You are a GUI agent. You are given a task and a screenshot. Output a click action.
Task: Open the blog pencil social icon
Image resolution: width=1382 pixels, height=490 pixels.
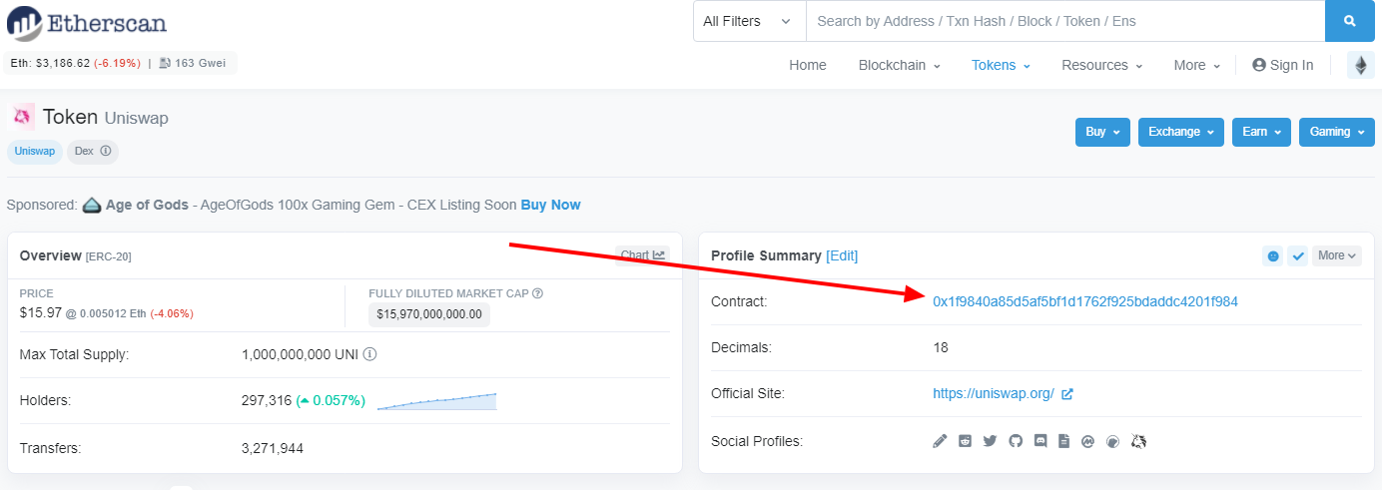point(940,441)
